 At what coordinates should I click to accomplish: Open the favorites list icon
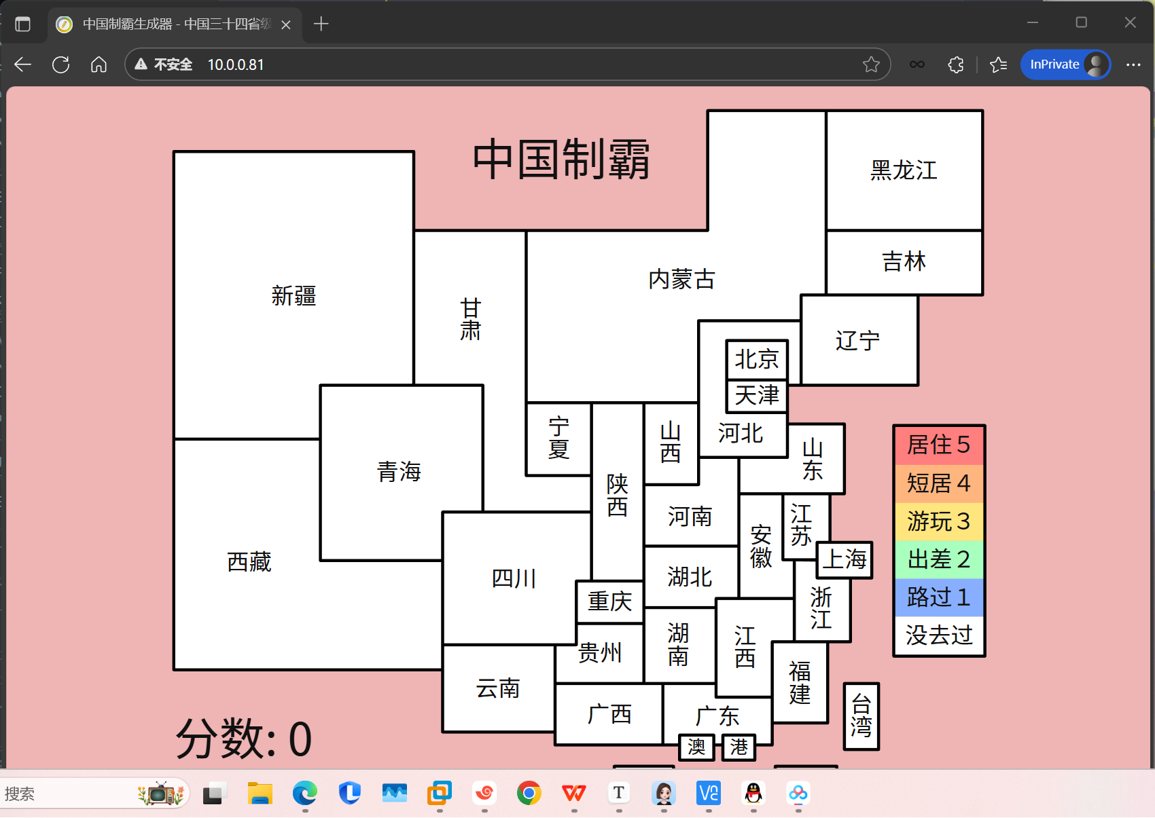pos(998,64)
